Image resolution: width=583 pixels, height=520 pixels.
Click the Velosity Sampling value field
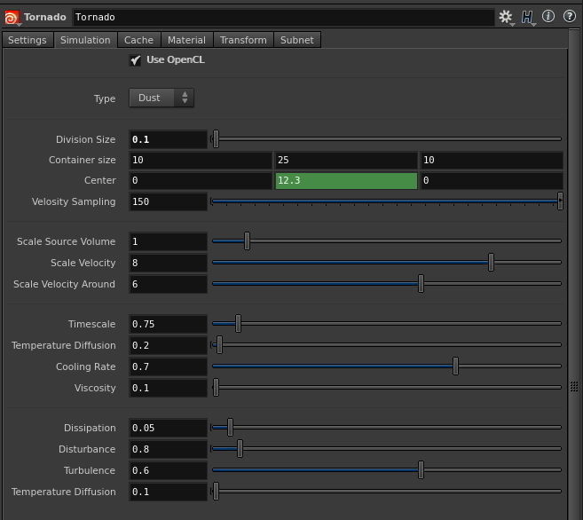coord(169,202)
